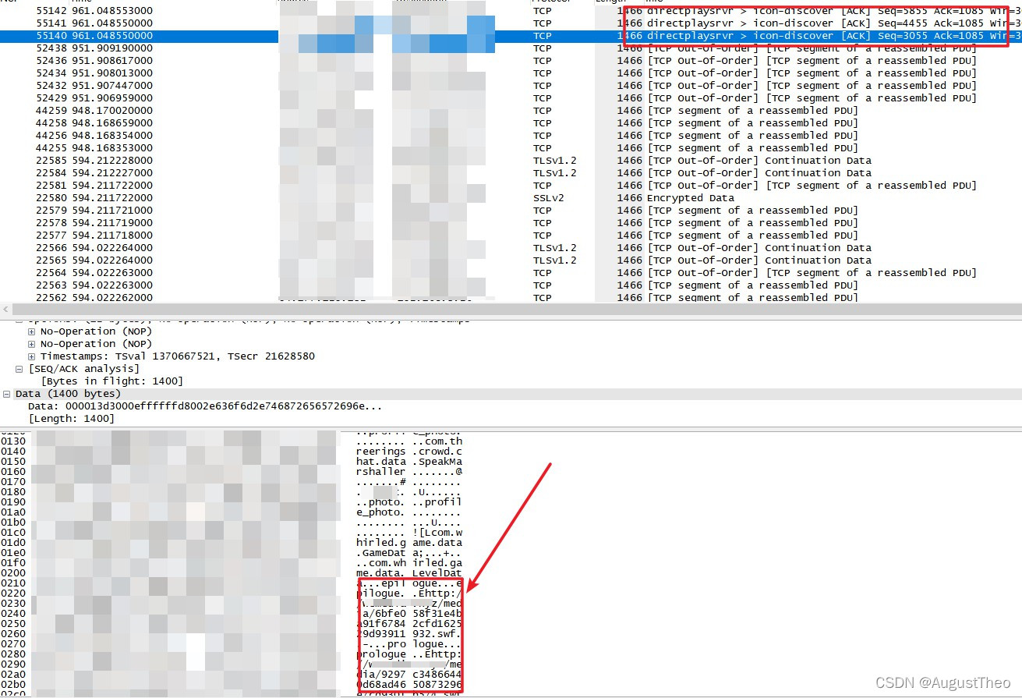Click Encrypted Data info text
1022x698 pixels.
[691, 198]
